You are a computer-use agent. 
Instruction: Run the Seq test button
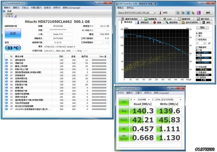pyautogui.click(x=124, y=111)
